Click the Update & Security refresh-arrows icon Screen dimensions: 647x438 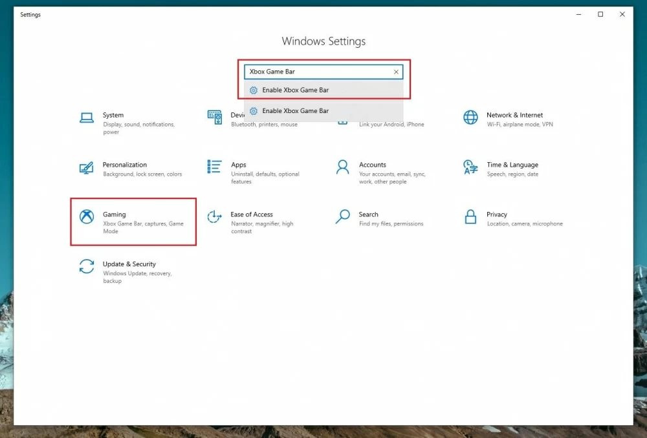click(86, 267)
